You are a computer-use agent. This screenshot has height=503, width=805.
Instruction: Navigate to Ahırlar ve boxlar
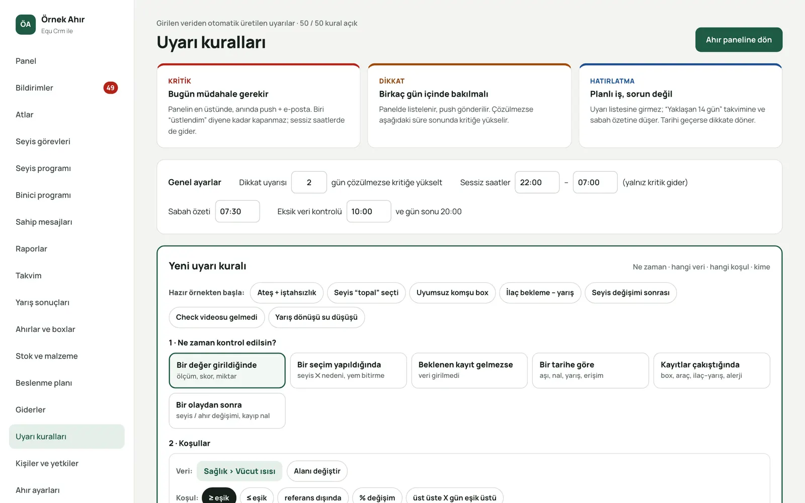point(66,329)
